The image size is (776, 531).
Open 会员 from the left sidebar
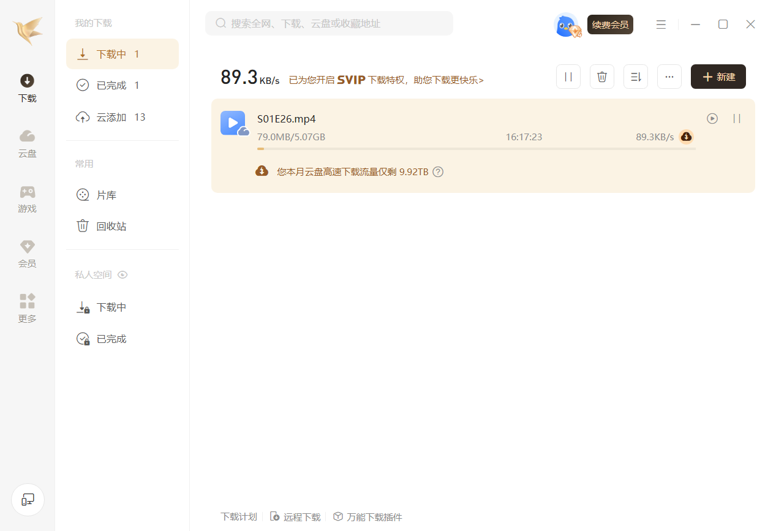click(x=27, y=254)
